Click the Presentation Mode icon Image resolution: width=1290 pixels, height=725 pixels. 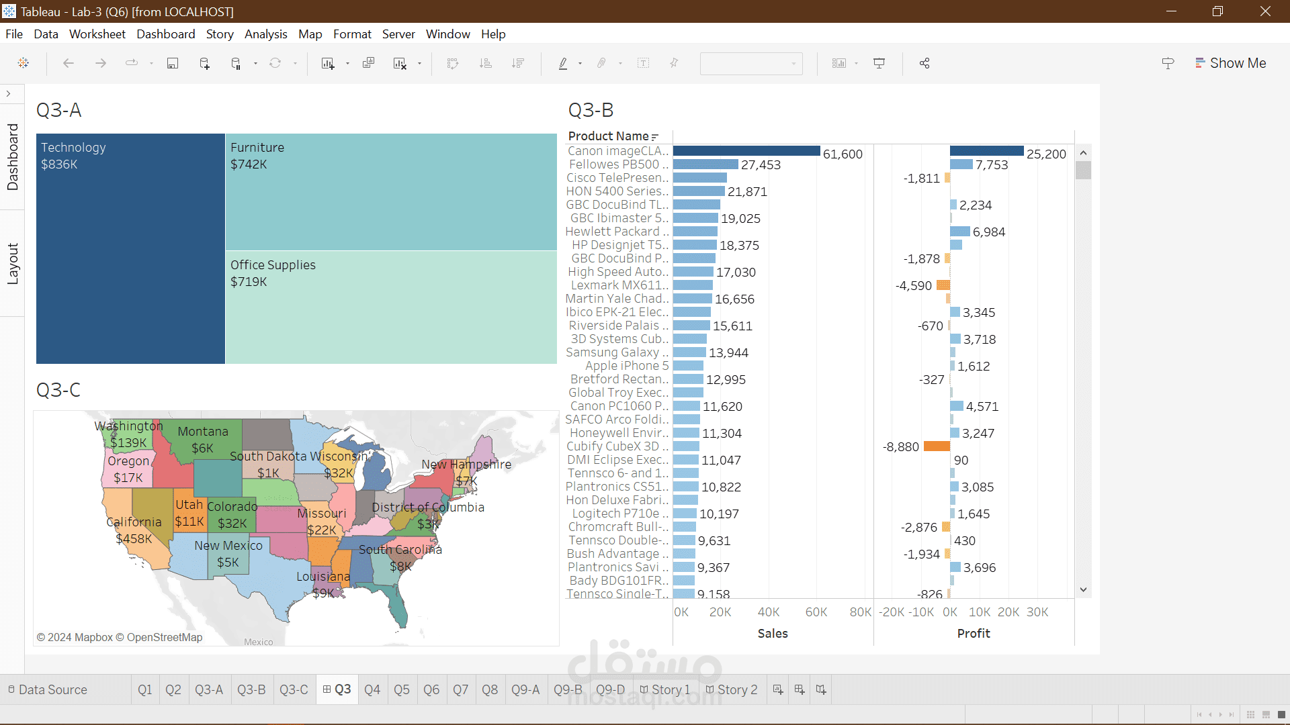tap(879, 63)
